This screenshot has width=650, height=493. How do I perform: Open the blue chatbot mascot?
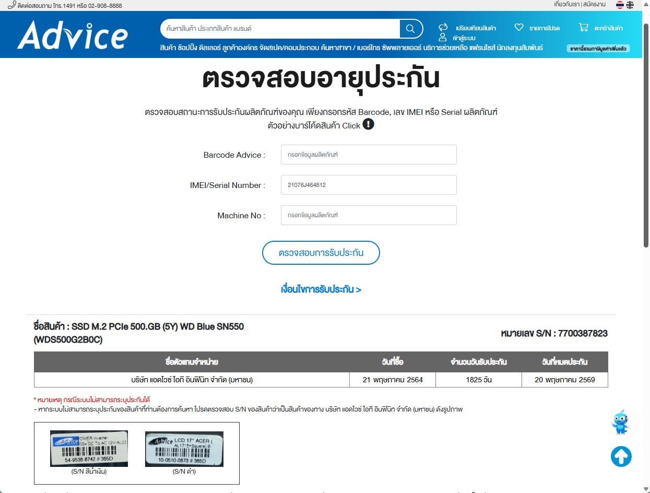pos(621,422)
